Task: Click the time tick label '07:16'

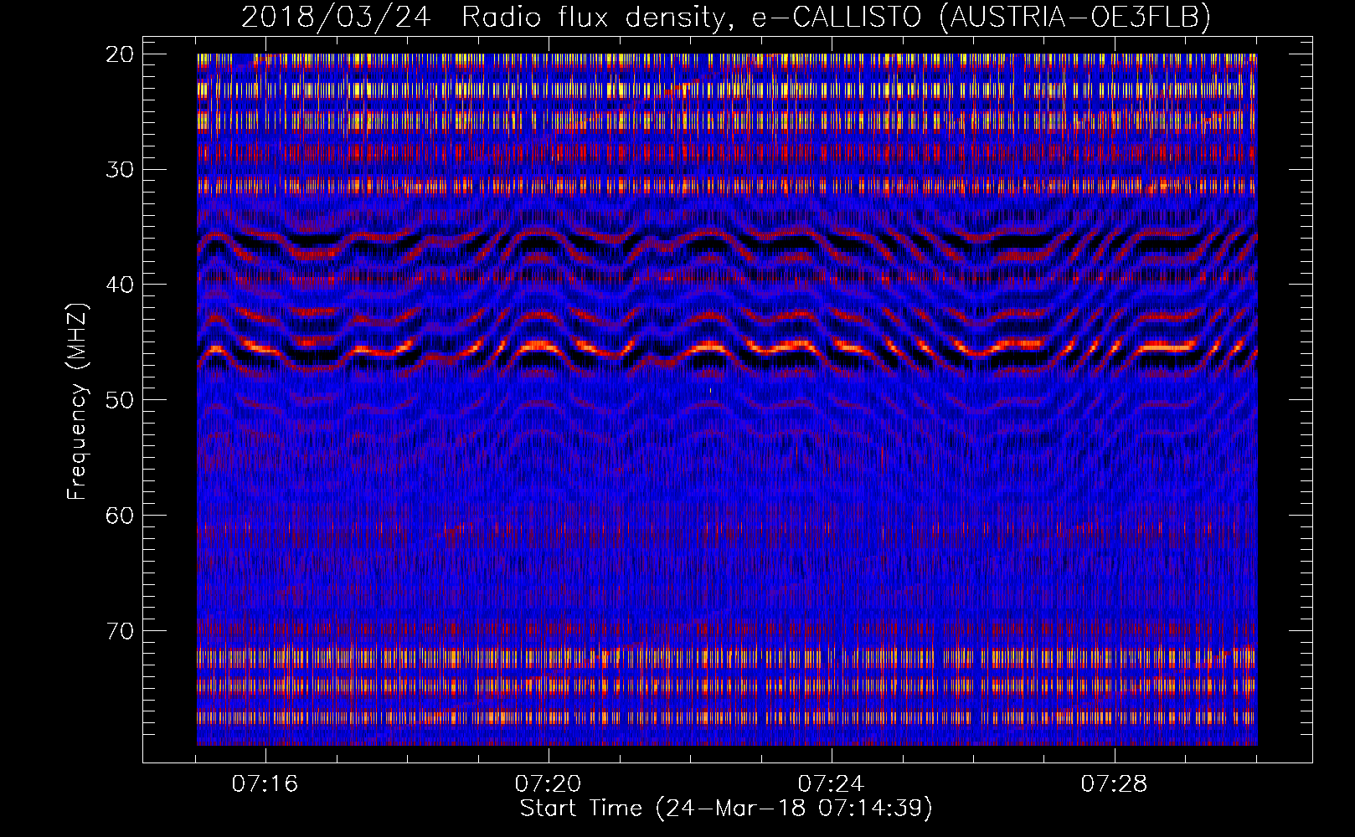Action: pyautogui.click(x=265, y=784)
